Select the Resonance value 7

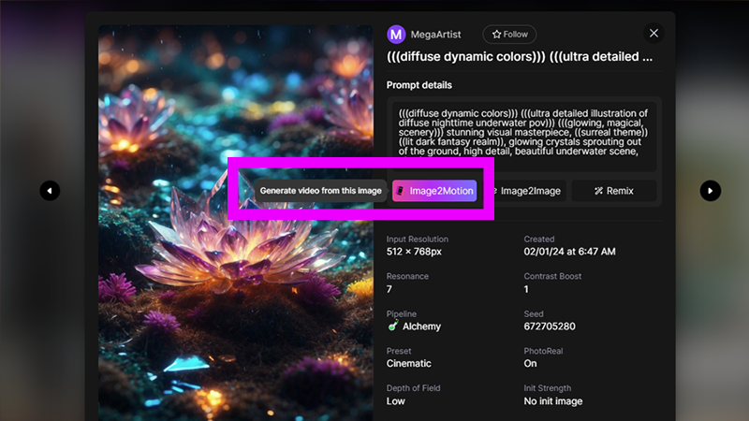(389, 289)
